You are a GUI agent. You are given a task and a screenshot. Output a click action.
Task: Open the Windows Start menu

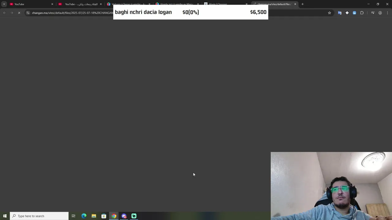tap(5, 216)
